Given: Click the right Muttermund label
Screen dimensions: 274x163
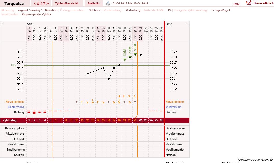Looking at the screenshot, I should pyautogui.click(x=173, y=107).
